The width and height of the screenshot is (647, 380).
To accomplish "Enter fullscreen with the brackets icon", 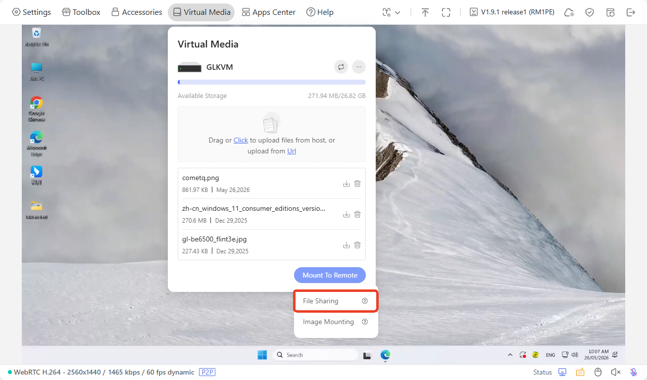I will pos(446,12).
